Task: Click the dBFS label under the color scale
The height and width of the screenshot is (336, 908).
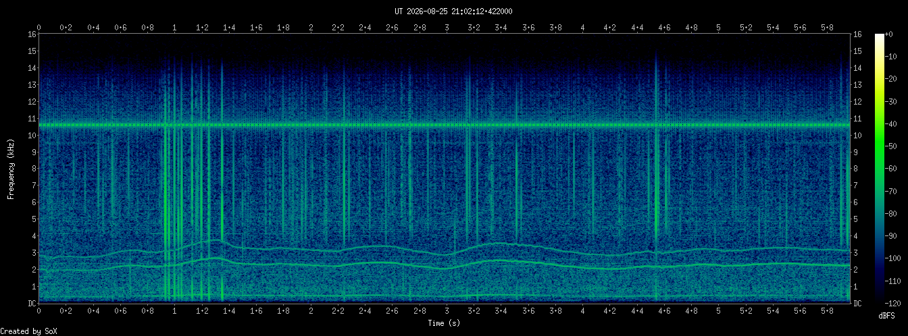Action: 887,316
